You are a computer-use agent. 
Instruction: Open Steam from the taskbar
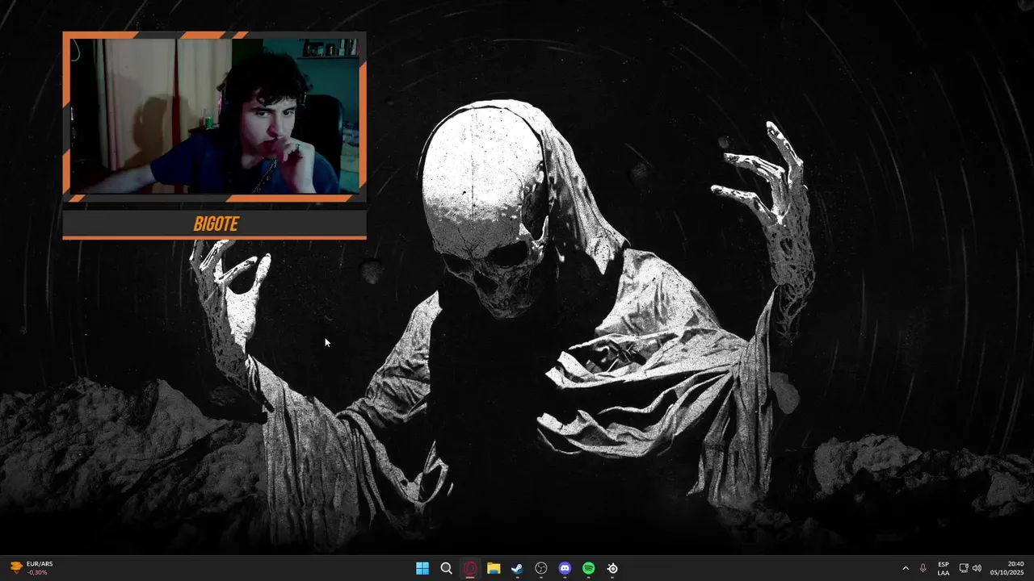[x=517, y=568]
